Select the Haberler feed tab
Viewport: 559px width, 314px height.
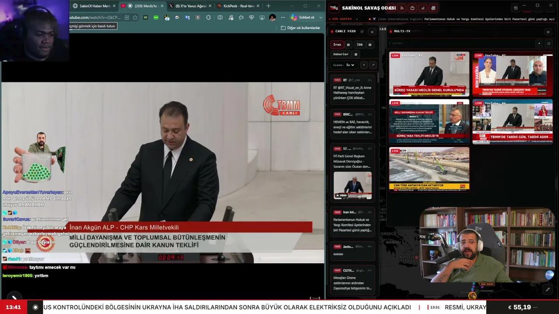[341, 54]
